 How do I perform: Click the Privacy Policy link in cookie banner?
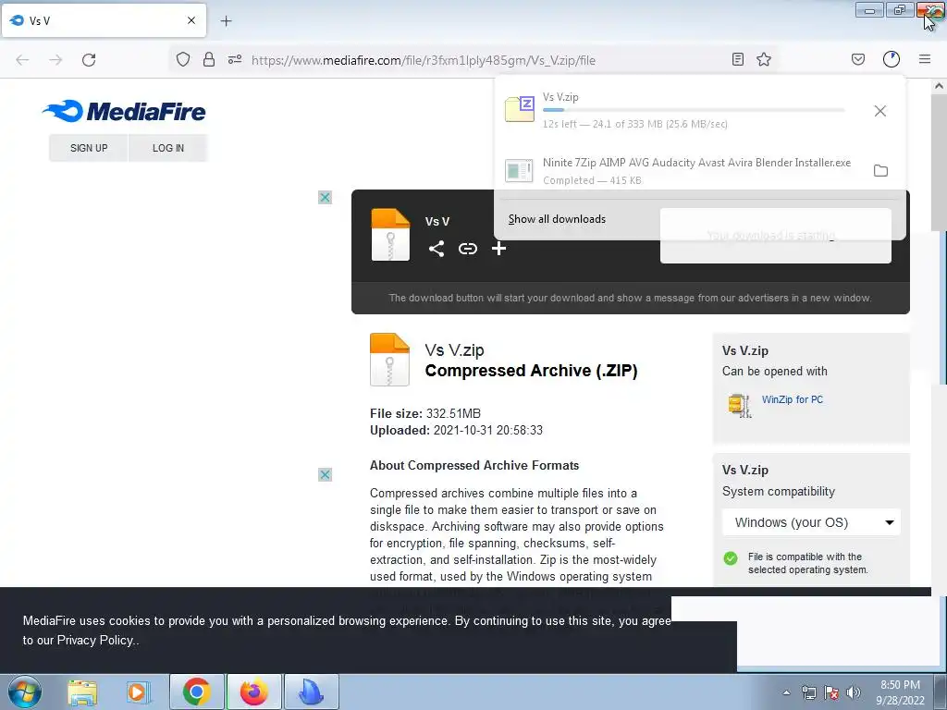point(96,641)
